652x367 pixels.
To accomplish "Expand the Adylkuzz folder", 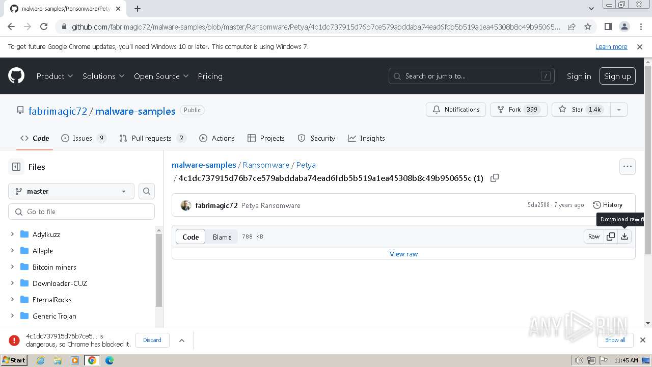I will (12, 234).
